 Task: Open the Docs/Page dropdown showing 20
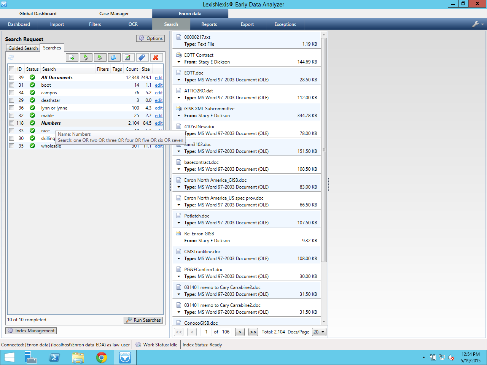coord(319,332)
